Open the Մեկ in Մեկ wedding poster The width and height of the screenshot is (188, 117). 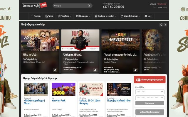pos(40,40)
